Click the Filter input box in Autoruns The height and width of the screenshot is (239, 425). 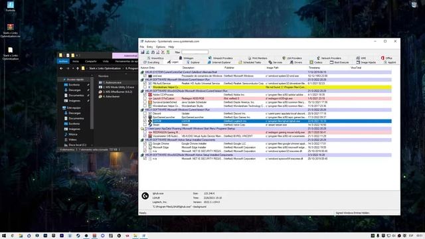(195, 52)
